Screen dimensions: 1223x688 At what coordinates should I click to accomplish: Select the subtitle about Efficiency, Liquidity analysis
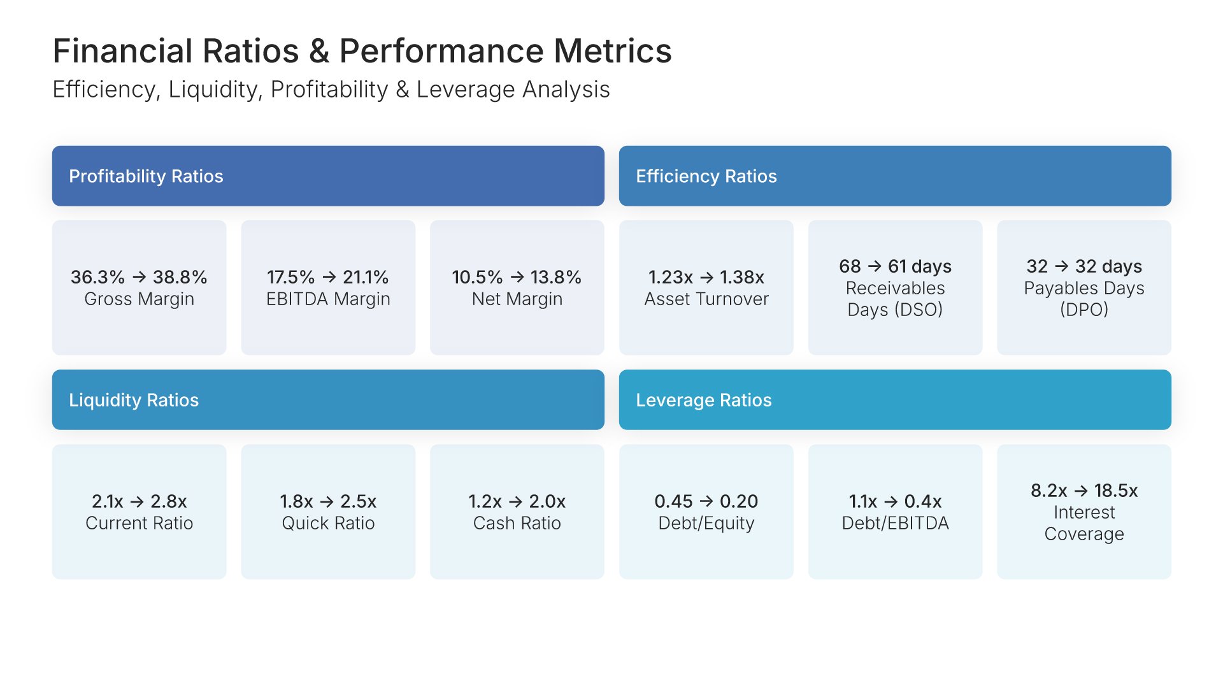[x=331, y=90]
